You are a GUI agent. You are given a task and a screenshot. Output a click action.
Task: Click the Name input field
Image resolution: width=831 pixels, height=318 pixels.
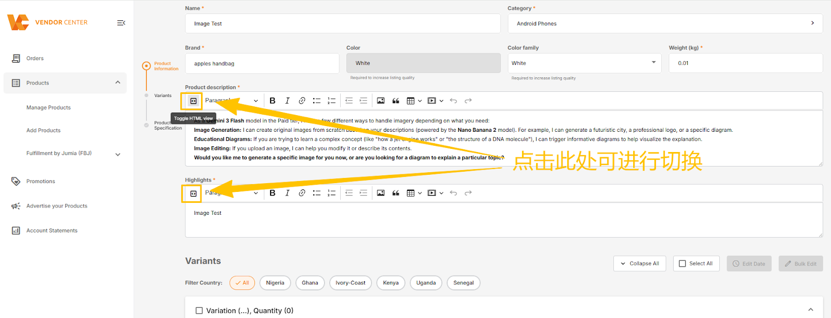(342, 23)
